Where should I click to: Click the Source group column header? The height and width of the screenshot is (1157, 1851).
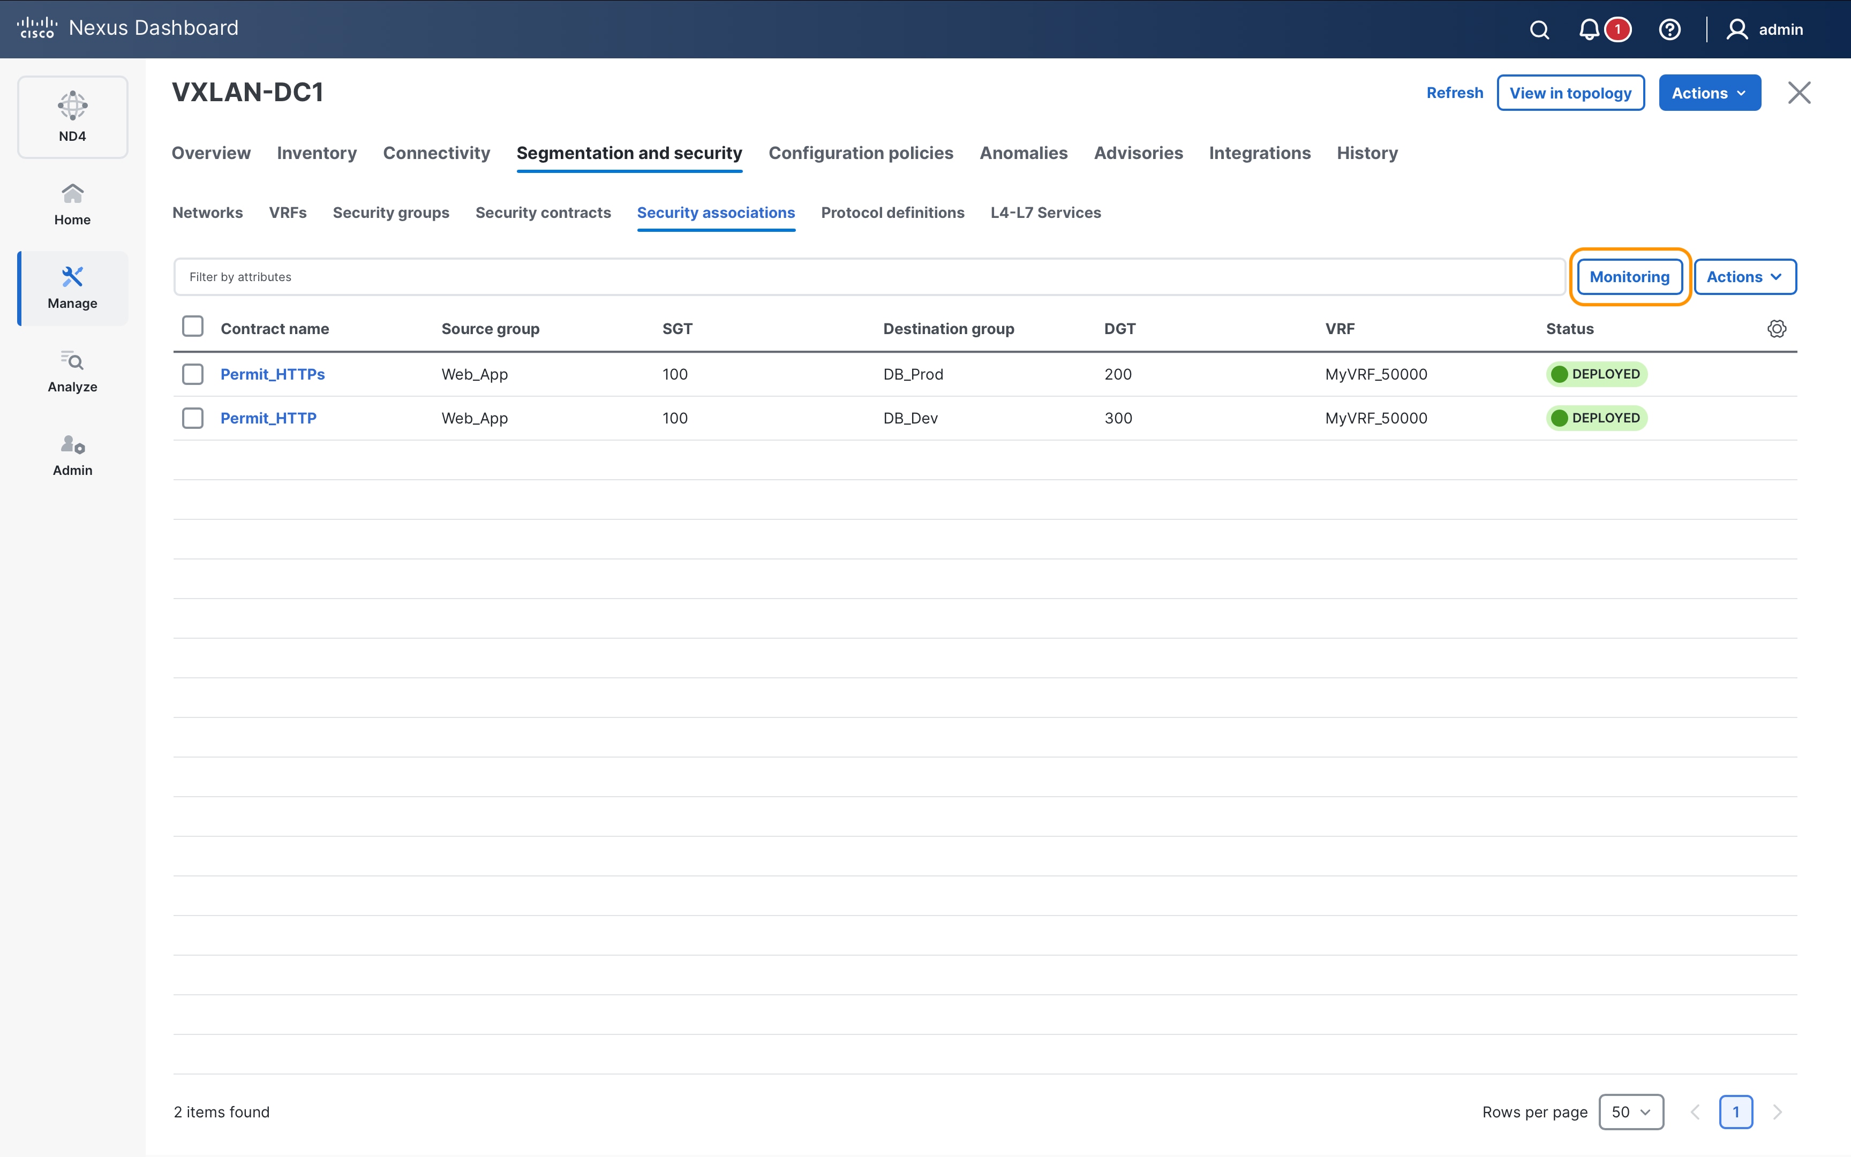490,329
